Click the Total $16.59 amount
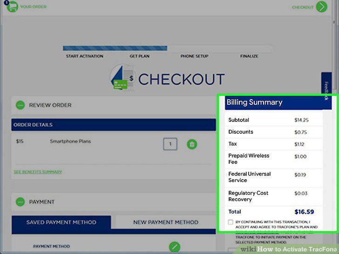 (304, 212)
